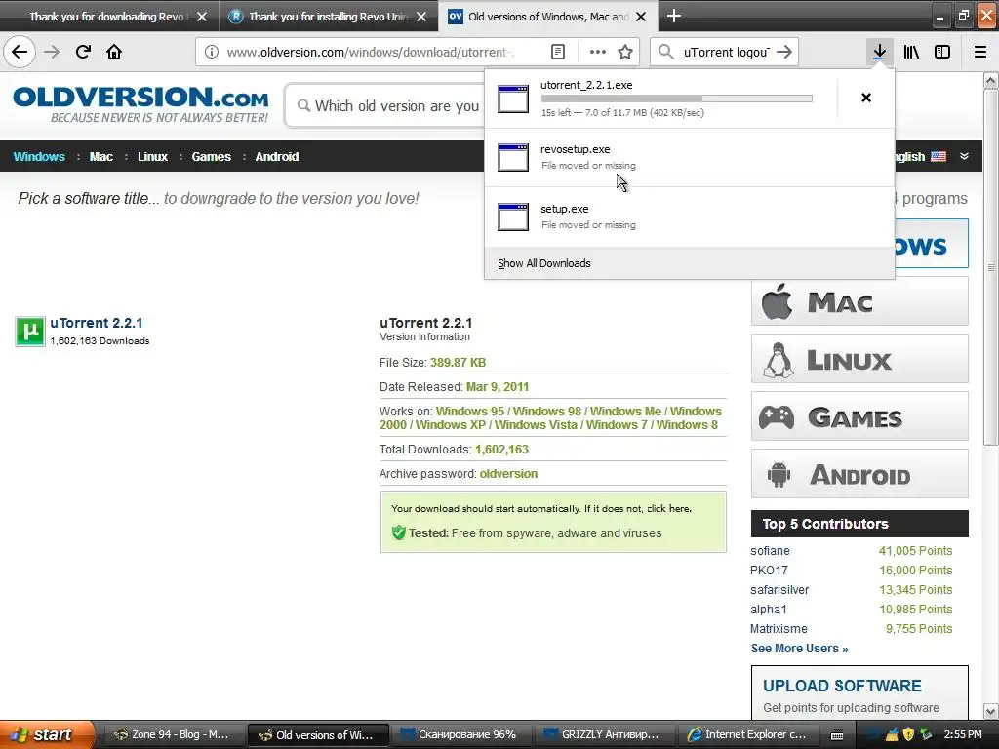Image resolution: width=999 pixels, height=749 pixels.
Task: Click the security shield tray icon
Action: click(x=908, y=734)
